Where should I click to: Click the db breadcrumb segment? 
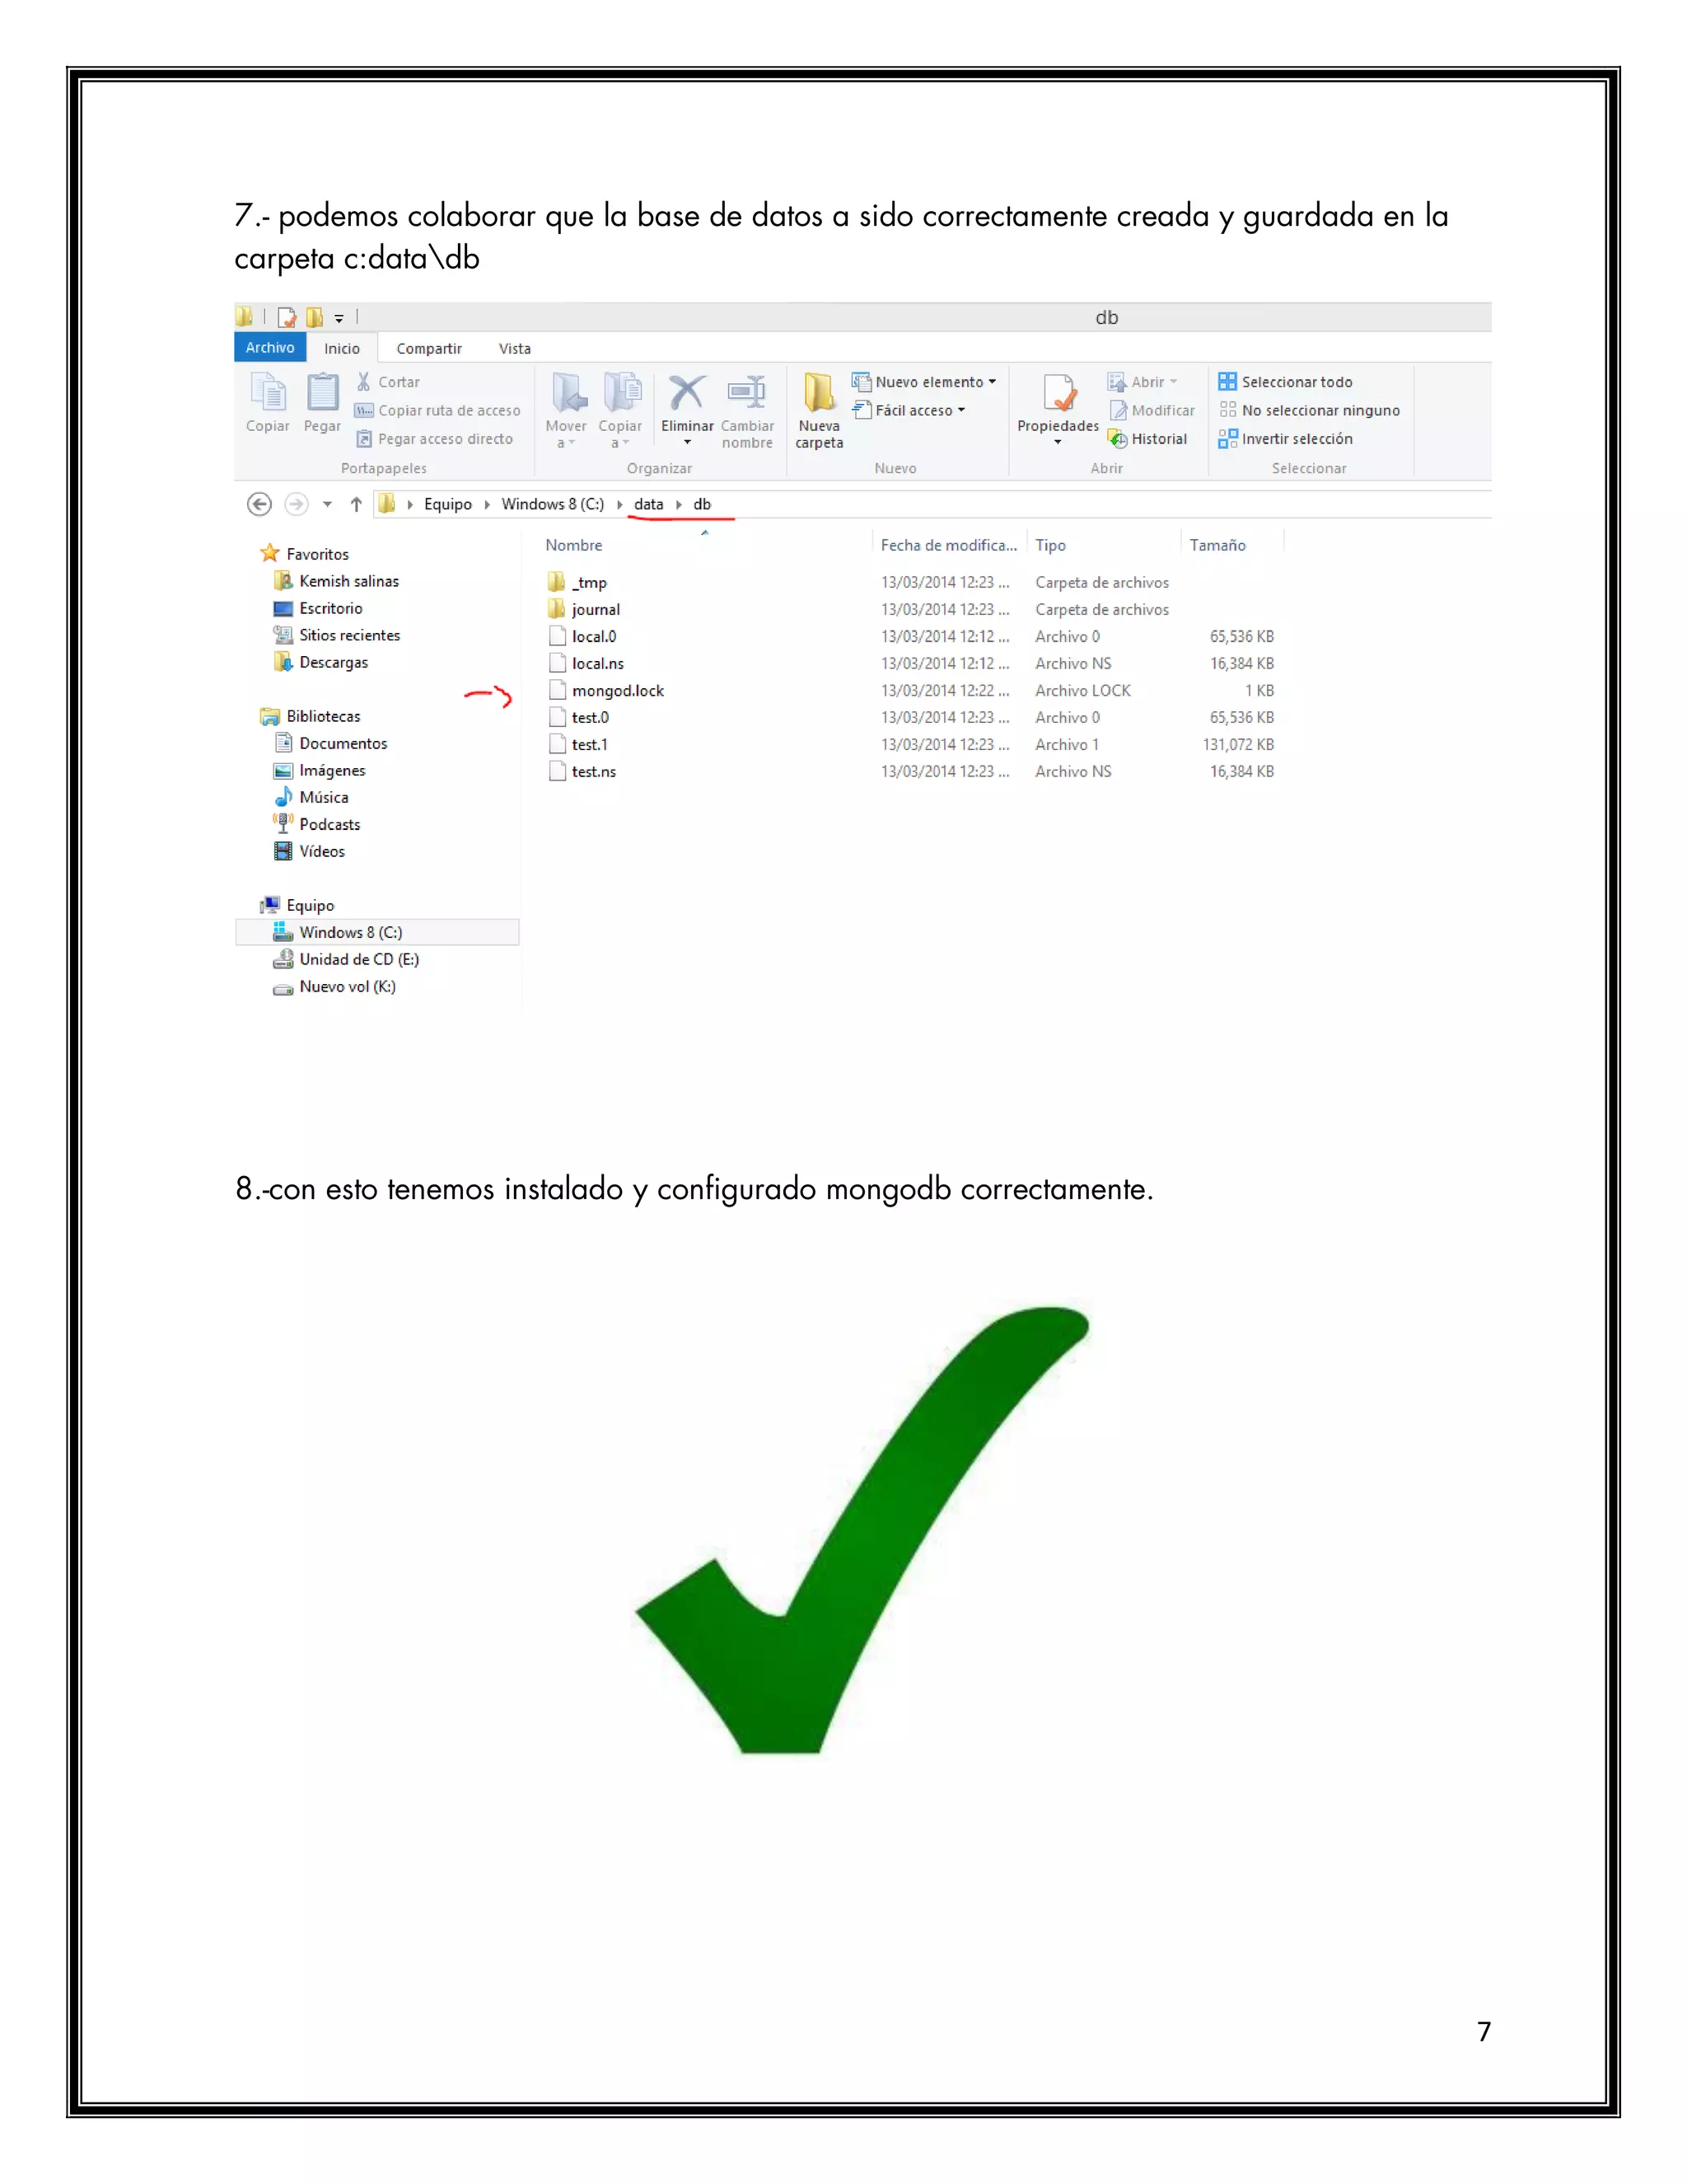[x=703, y=504]
